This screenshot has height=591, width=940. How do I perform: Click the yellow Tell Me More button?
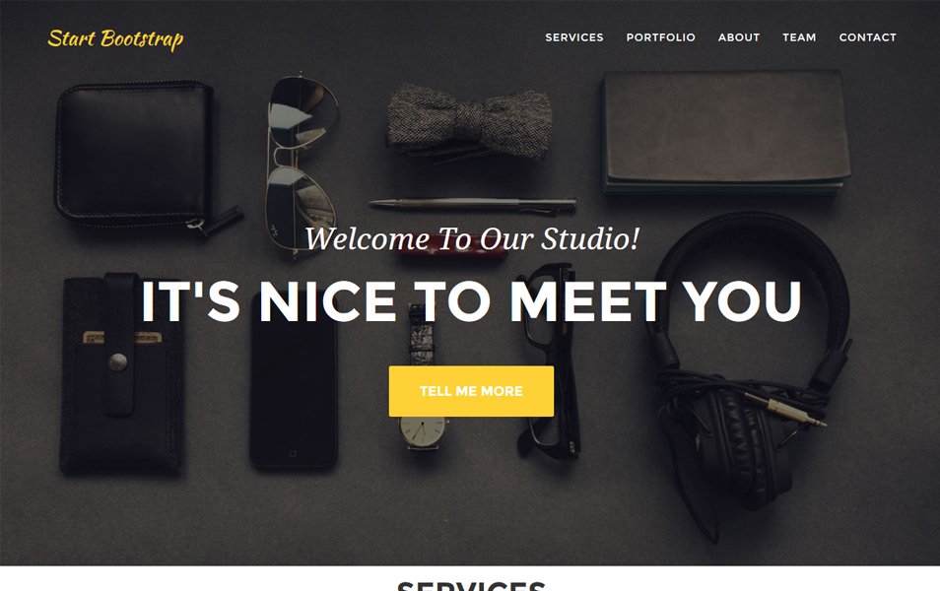(471, 391)
